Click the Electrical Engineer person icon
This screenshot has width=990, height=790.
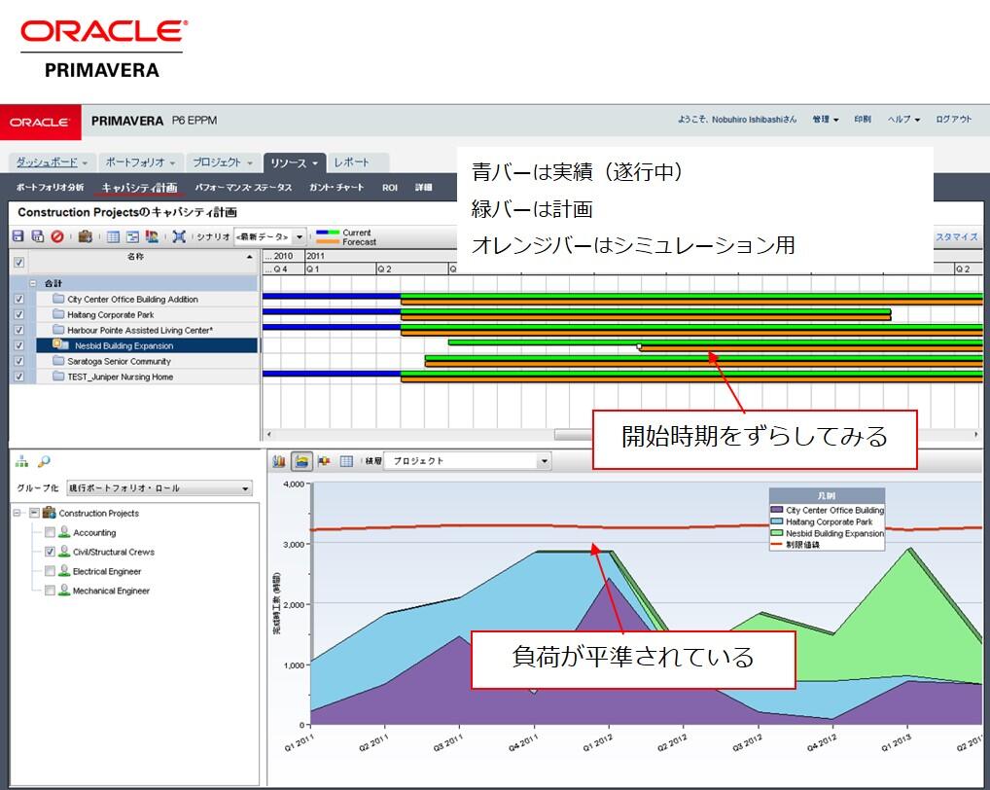point(64,571)
